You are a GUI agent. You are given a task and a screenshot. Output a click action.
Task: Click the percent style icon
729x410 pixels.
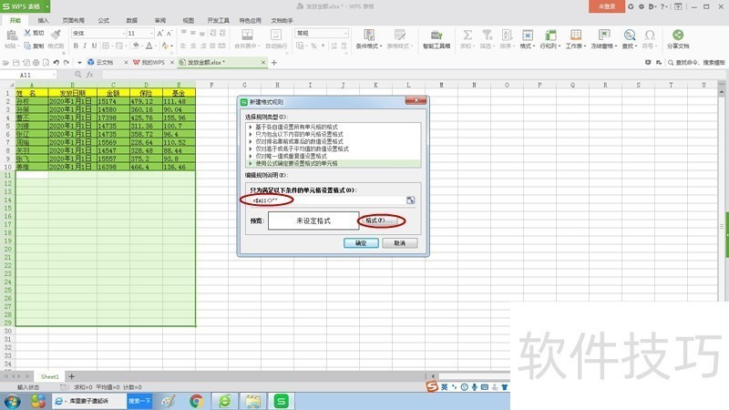point(313,46)
